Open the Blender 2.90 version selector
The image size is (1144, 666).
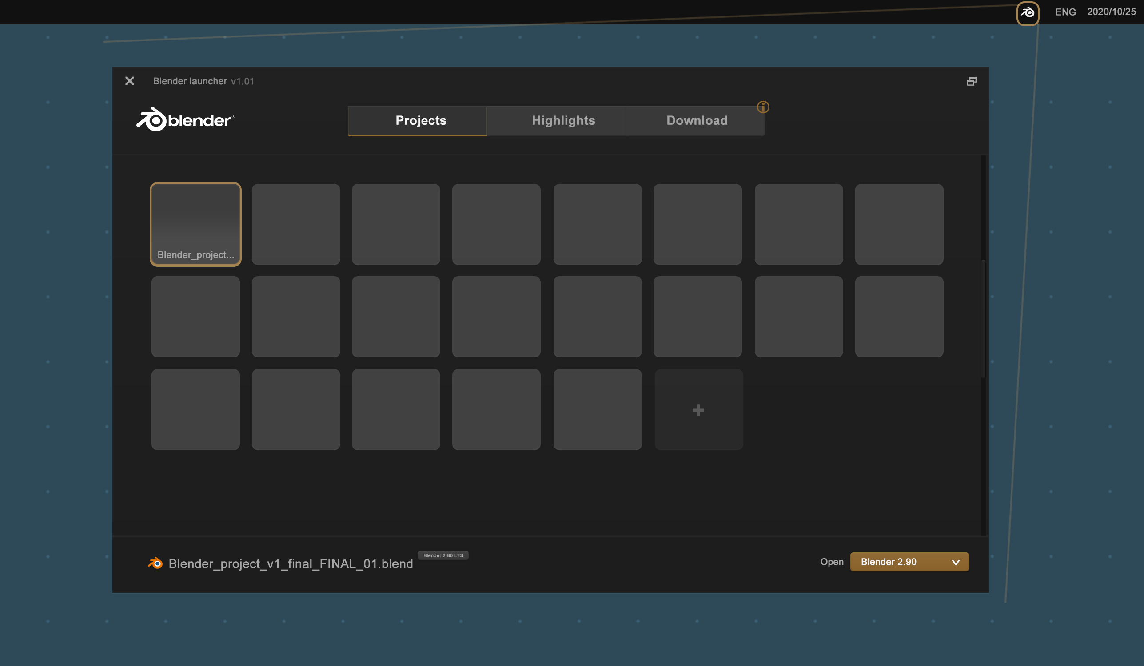click(x=909, y=562)
